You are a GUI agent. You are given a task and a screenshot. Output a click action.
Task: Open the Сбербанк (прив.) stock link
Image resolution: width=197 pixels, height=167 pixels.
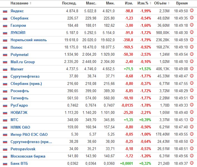pos(26,84)
